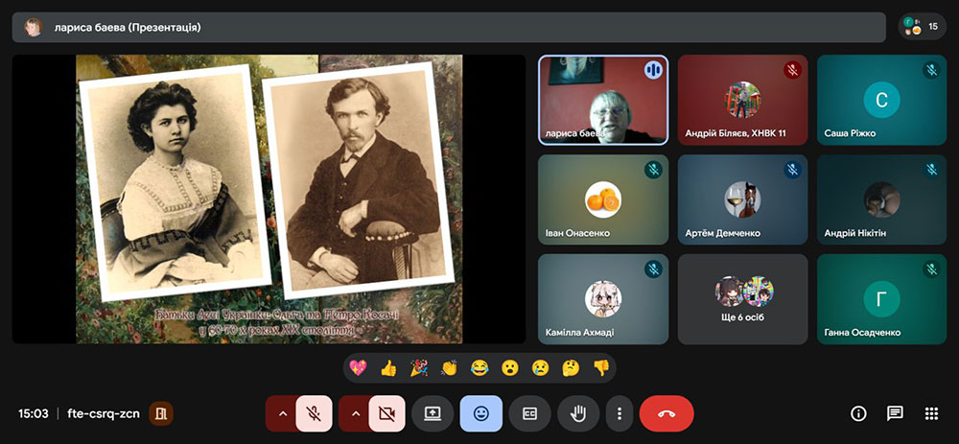
Task: Send the clapping hands reaction
Action: pyautogui.click(x=448, y=367)
